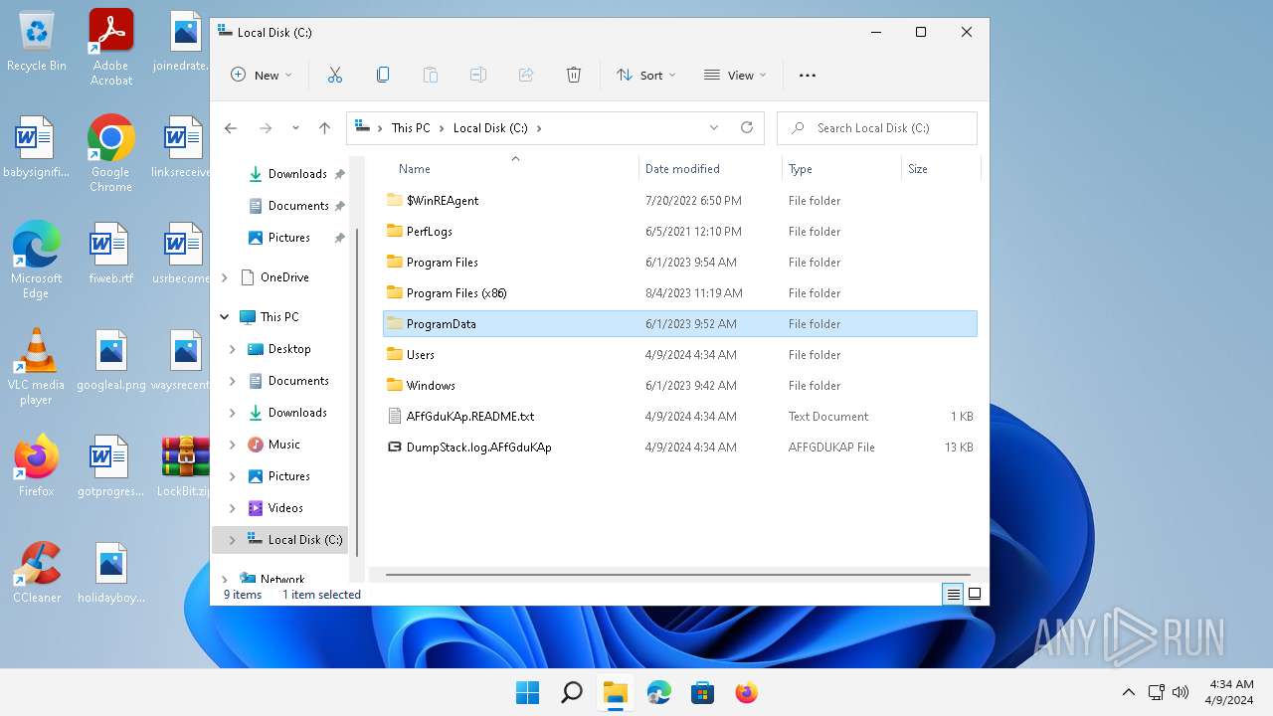Open the Sort dropdown menu
This screenshot has height=716, width=1273.
point(645,75)
